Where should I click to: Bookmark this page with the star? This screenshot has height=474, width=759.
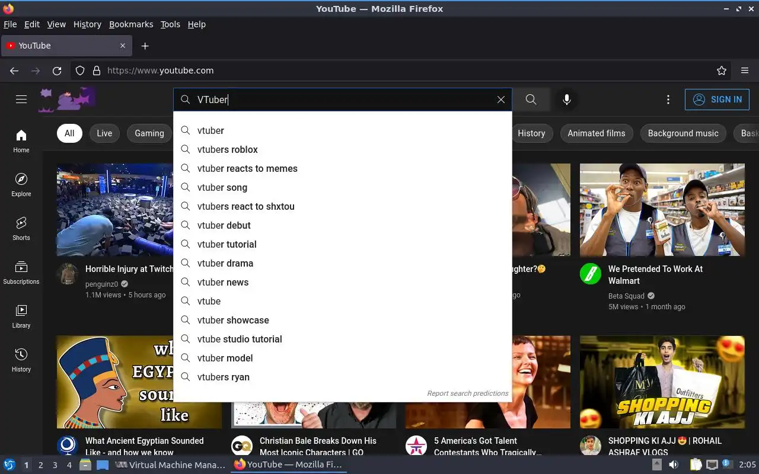722,71
